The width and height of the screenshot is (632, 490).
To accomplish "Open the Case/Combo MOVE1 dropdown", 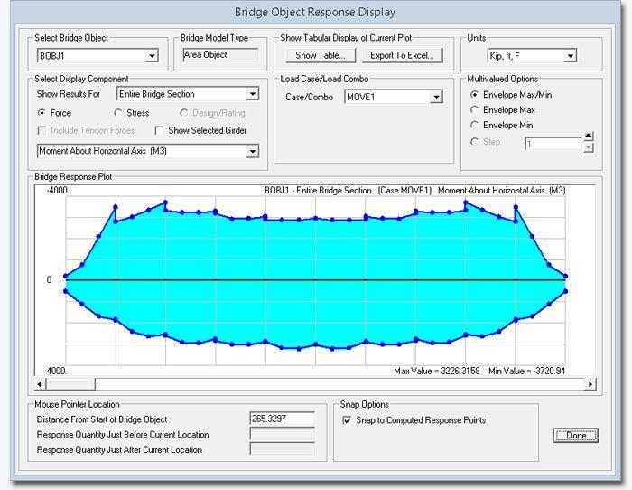I will [x=436, y=97].
